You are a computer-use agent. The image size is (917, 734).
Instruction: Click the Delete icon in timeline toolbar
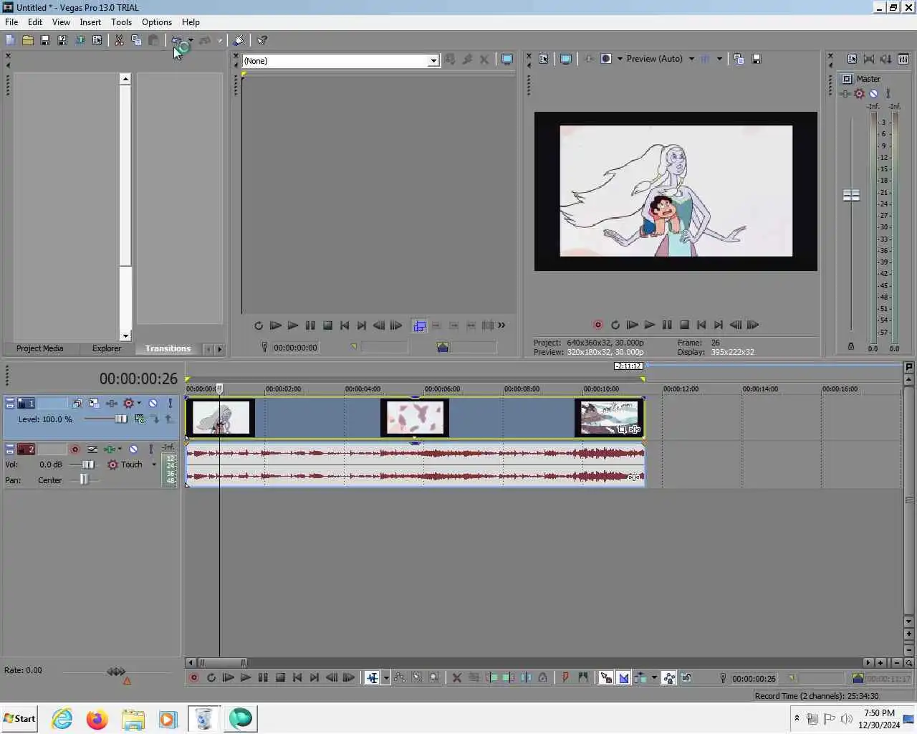456,677
